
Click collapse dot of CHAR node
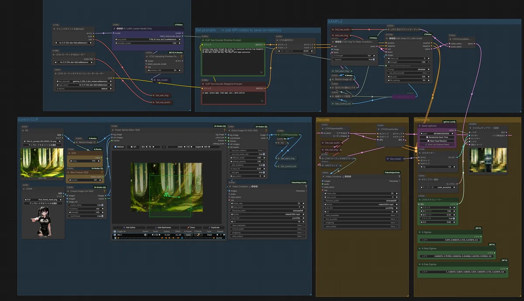pos(23,189)
